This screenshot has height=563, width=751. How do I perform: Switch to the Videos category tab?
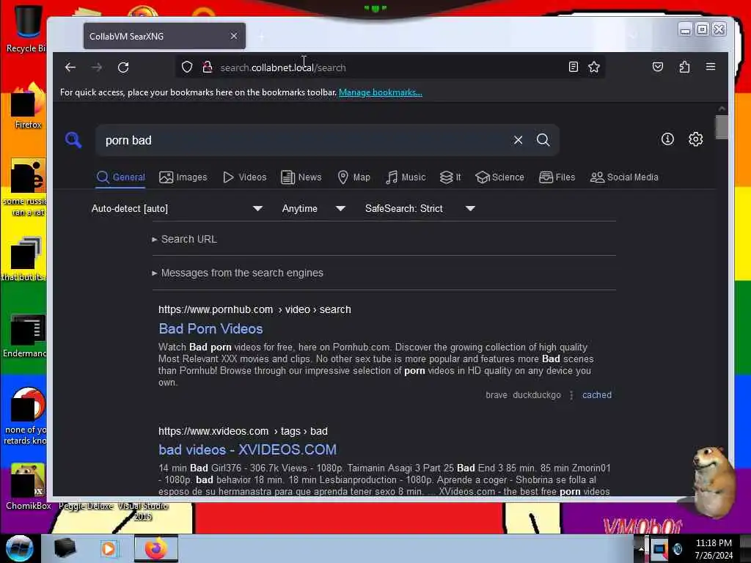click(x=245, y=177)
